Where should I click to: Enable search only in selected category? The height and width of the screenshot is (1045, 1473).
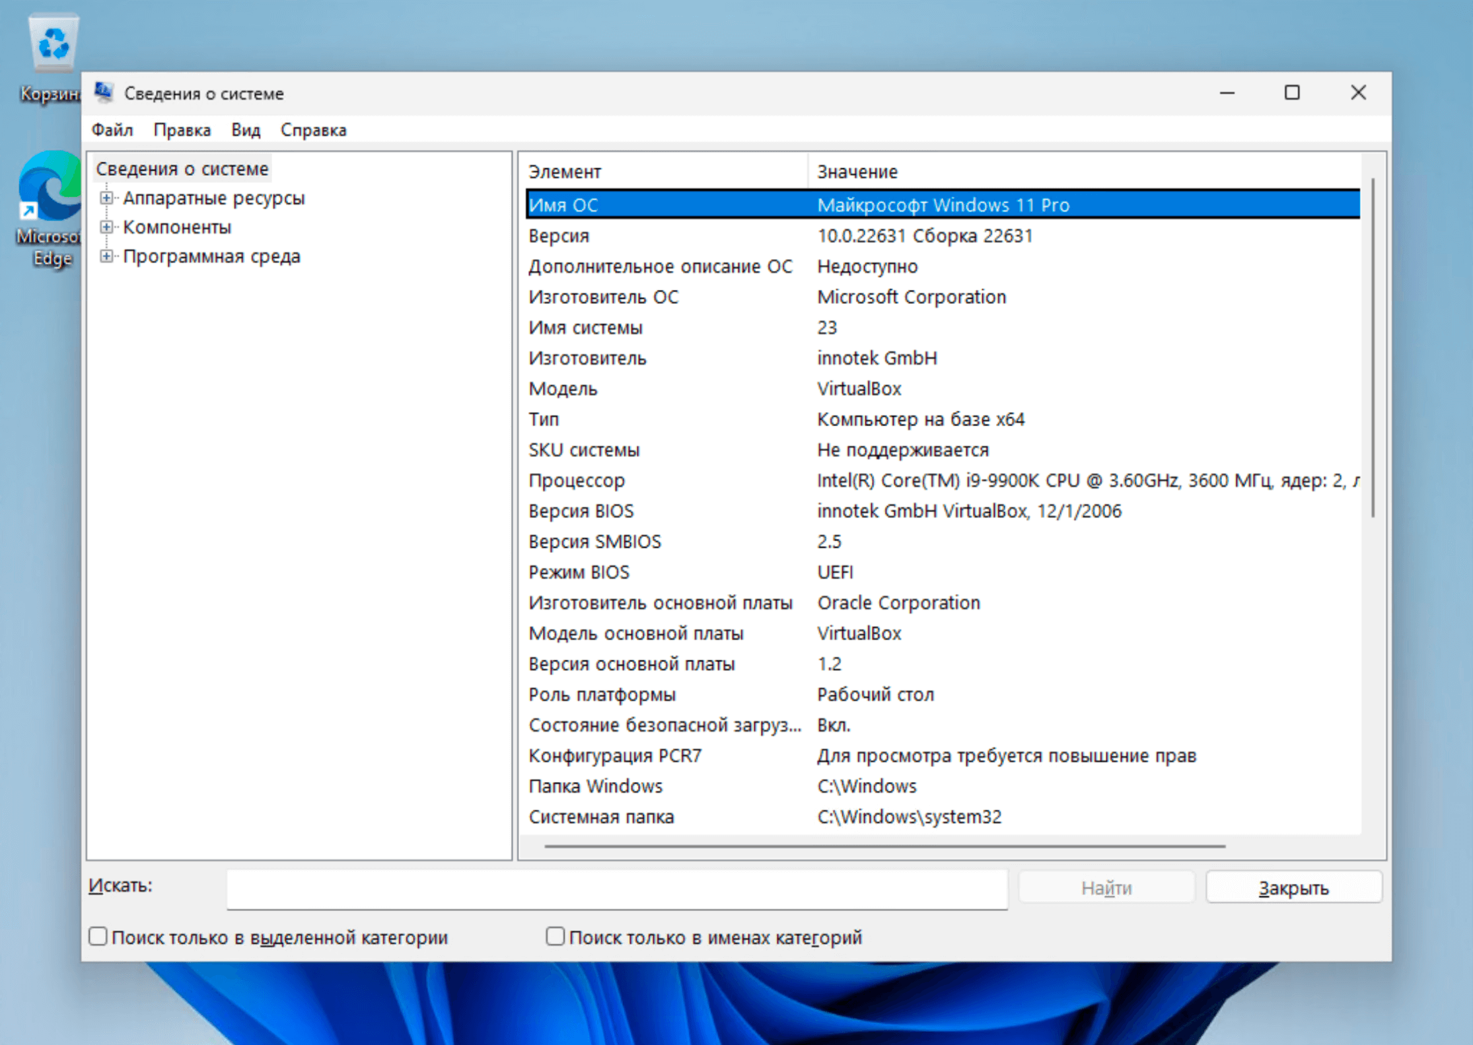[x=98, y=936]
